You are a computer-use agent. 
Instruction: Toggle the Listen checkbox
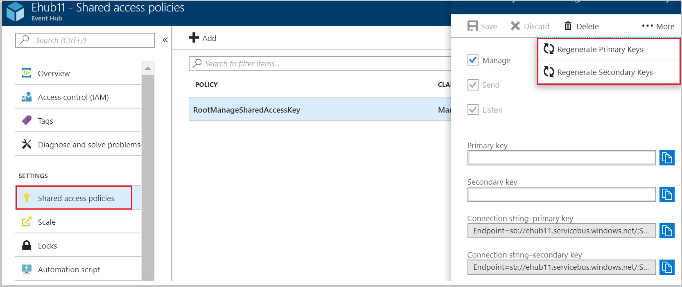(473, 110)
